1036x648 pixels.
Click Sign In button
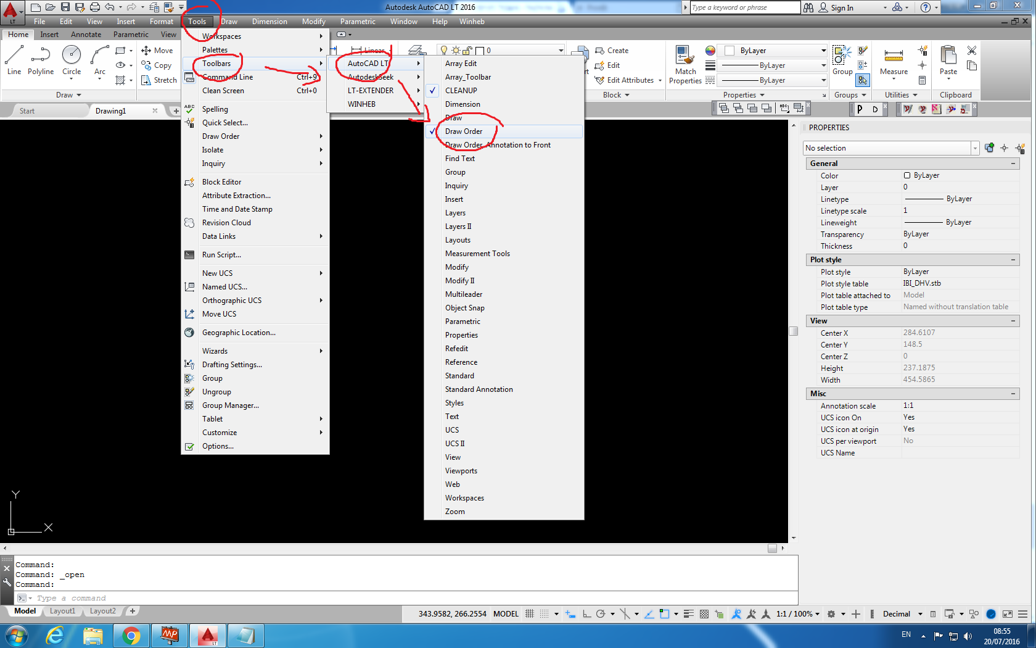[x=836, y=7]
